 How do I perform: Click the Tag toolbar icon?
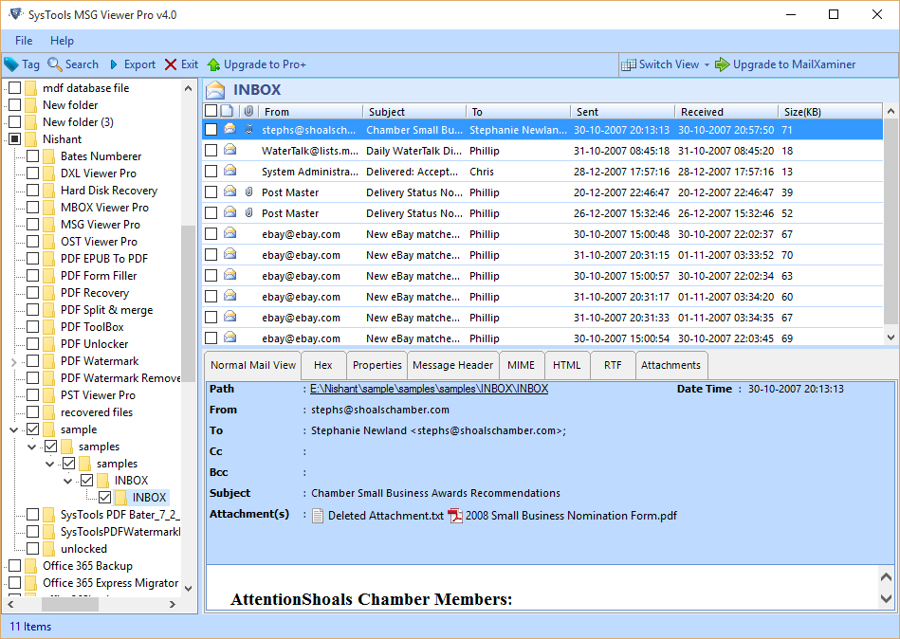tap(11, 64)
